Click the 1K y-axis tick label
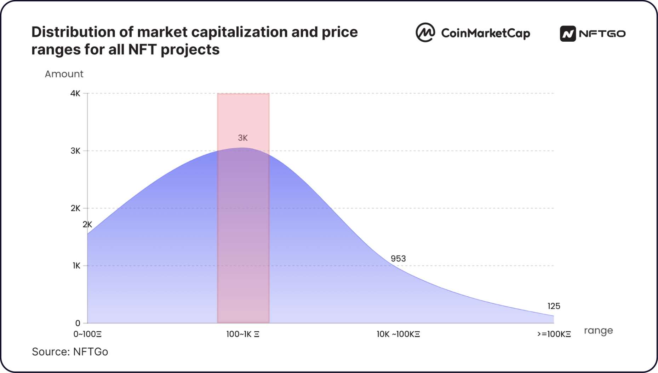The height and width of the screenshot is (373, 658). click(x=76, y=266)
